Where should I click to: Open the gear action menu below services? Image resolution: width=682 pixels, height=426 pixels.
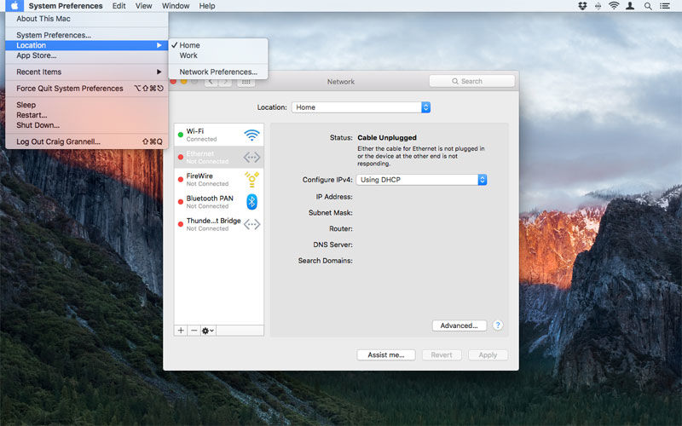(208, 331)
